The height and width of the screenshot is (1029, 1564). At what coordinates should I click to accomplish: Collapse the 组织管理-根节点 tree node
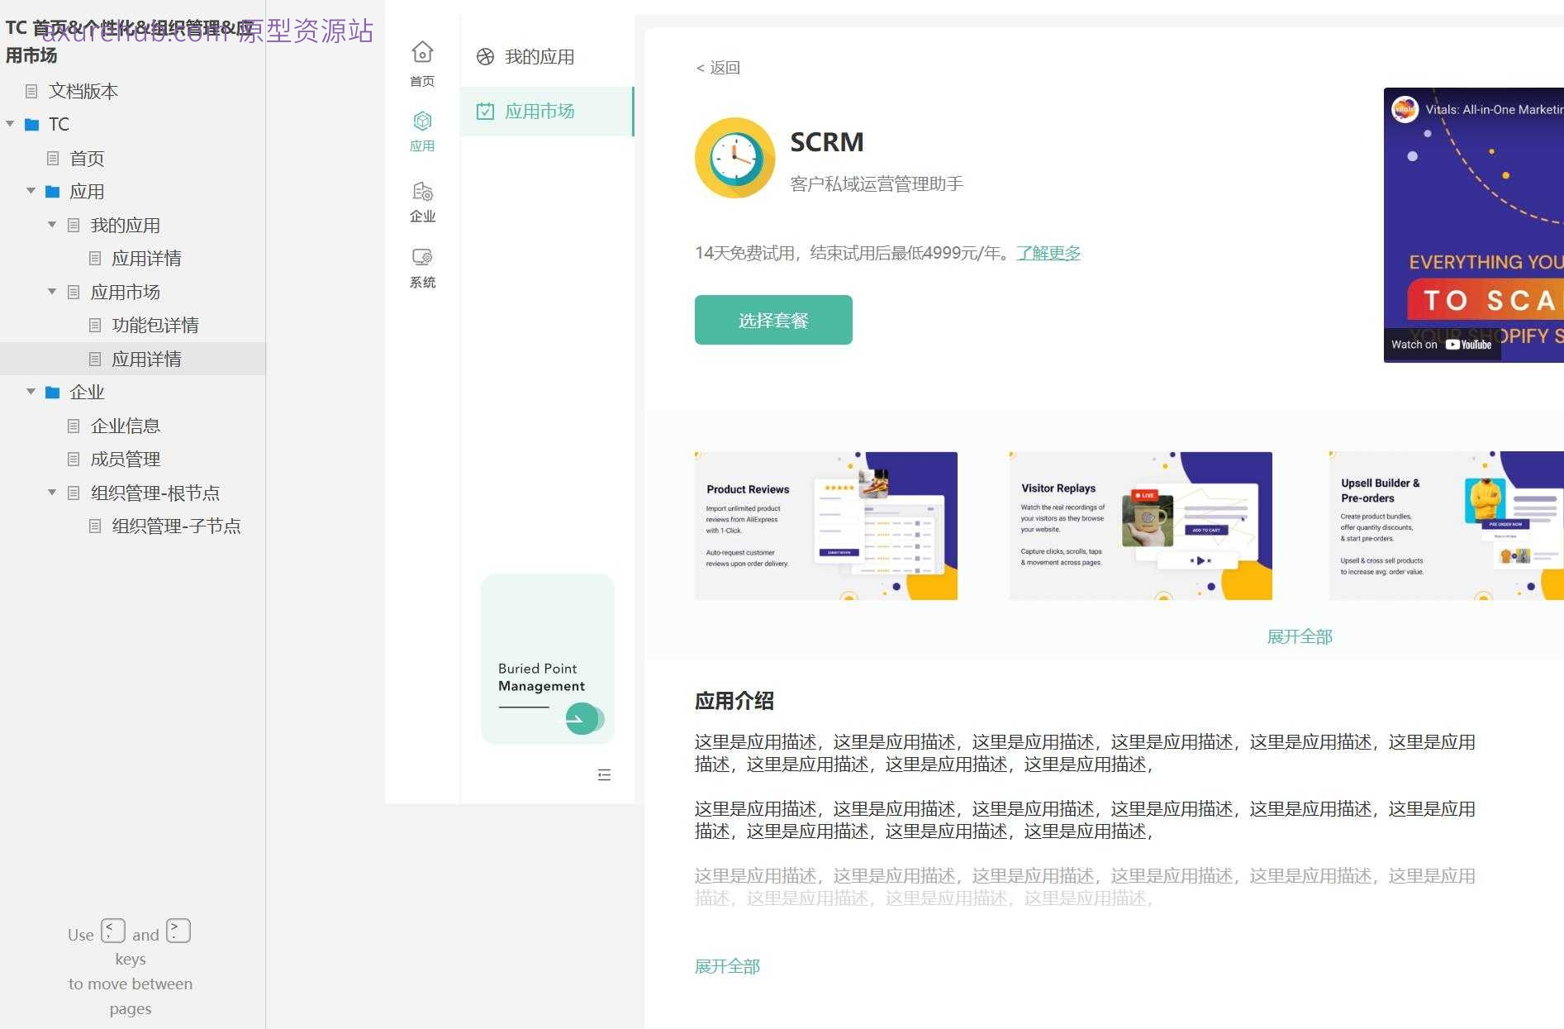point(51,493)
